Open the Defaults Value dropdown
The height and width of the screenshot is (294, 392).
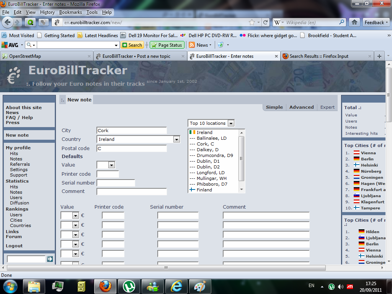pyautogui.click(x=111, y=165)
